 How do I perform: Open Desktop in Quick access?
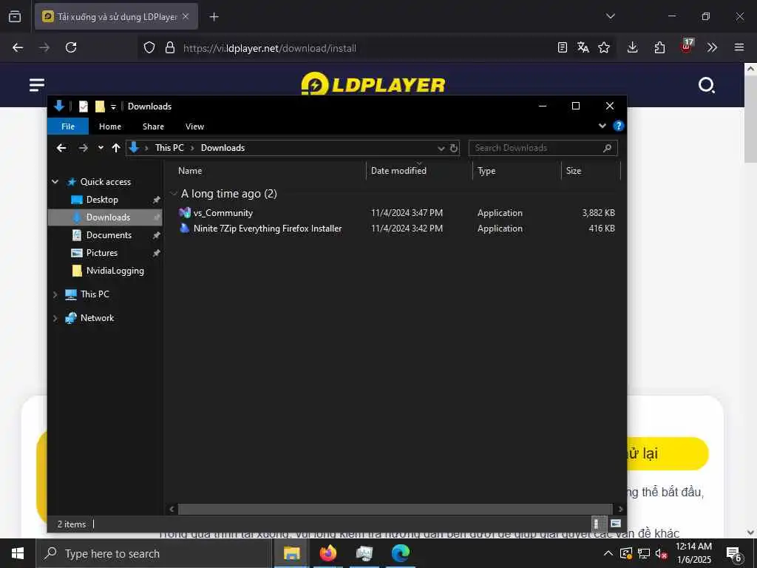pos(102,200)
